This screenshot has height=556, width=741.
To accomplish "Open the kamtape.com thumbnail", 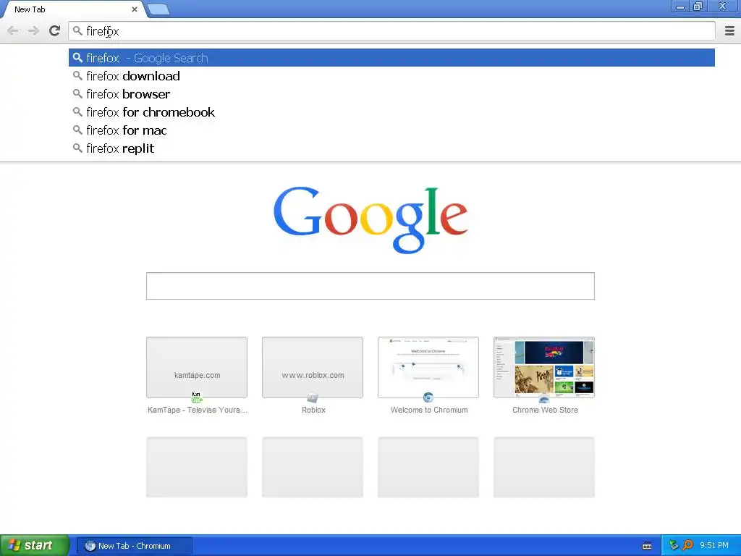I will [x=197, y=367].
